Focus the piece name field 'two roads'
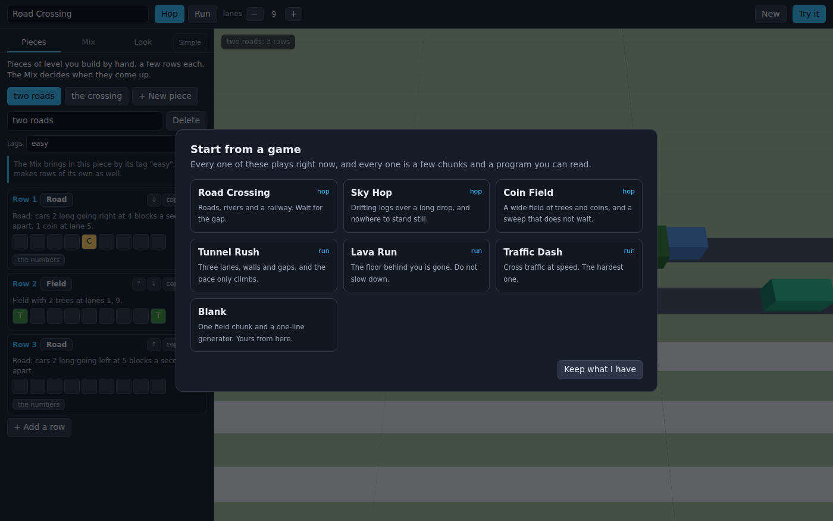This screenshot has width=833, height=521. pos(84,121)
